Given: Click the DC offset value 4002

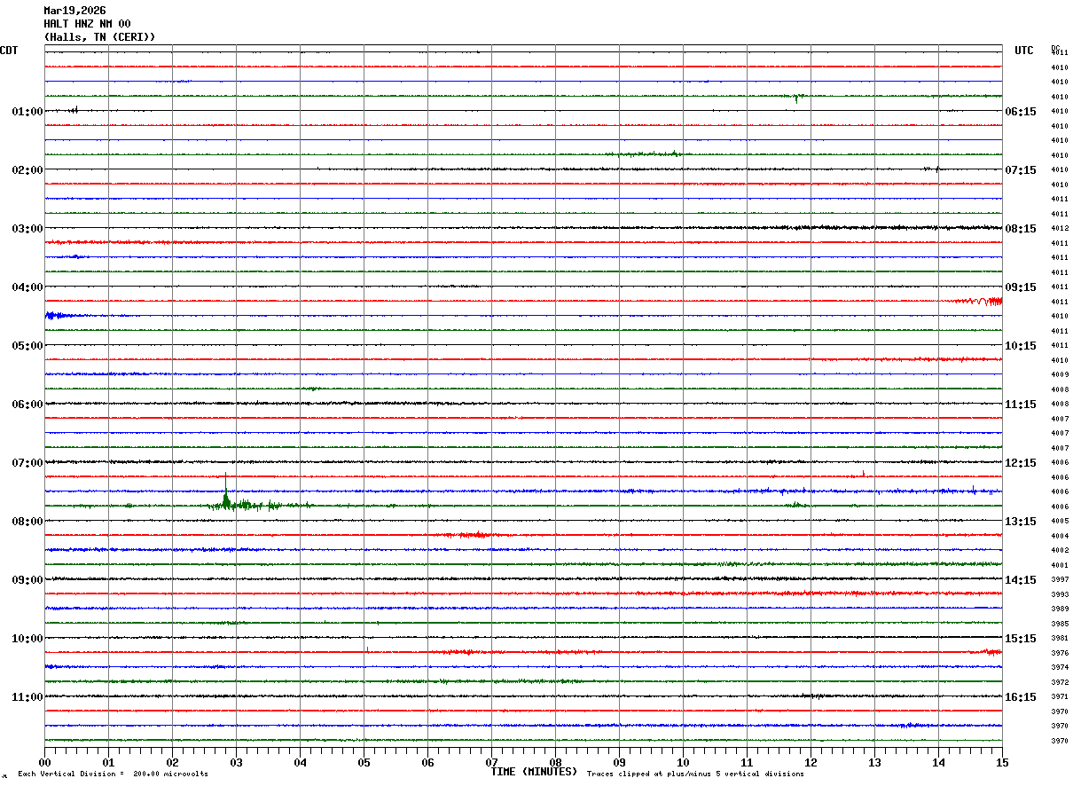Looking at the screenshot, I should point(1060,551).
